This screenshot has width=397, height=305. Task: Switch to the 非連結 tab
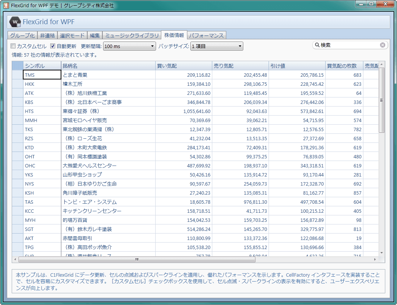[47, 36]
